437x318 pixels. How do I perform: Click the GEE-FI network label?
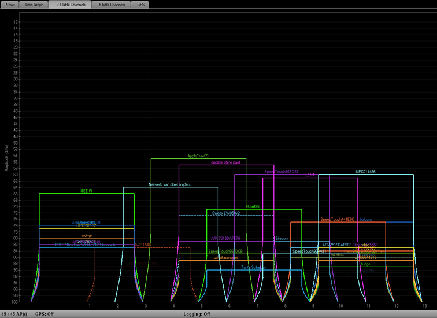point(87,191)
